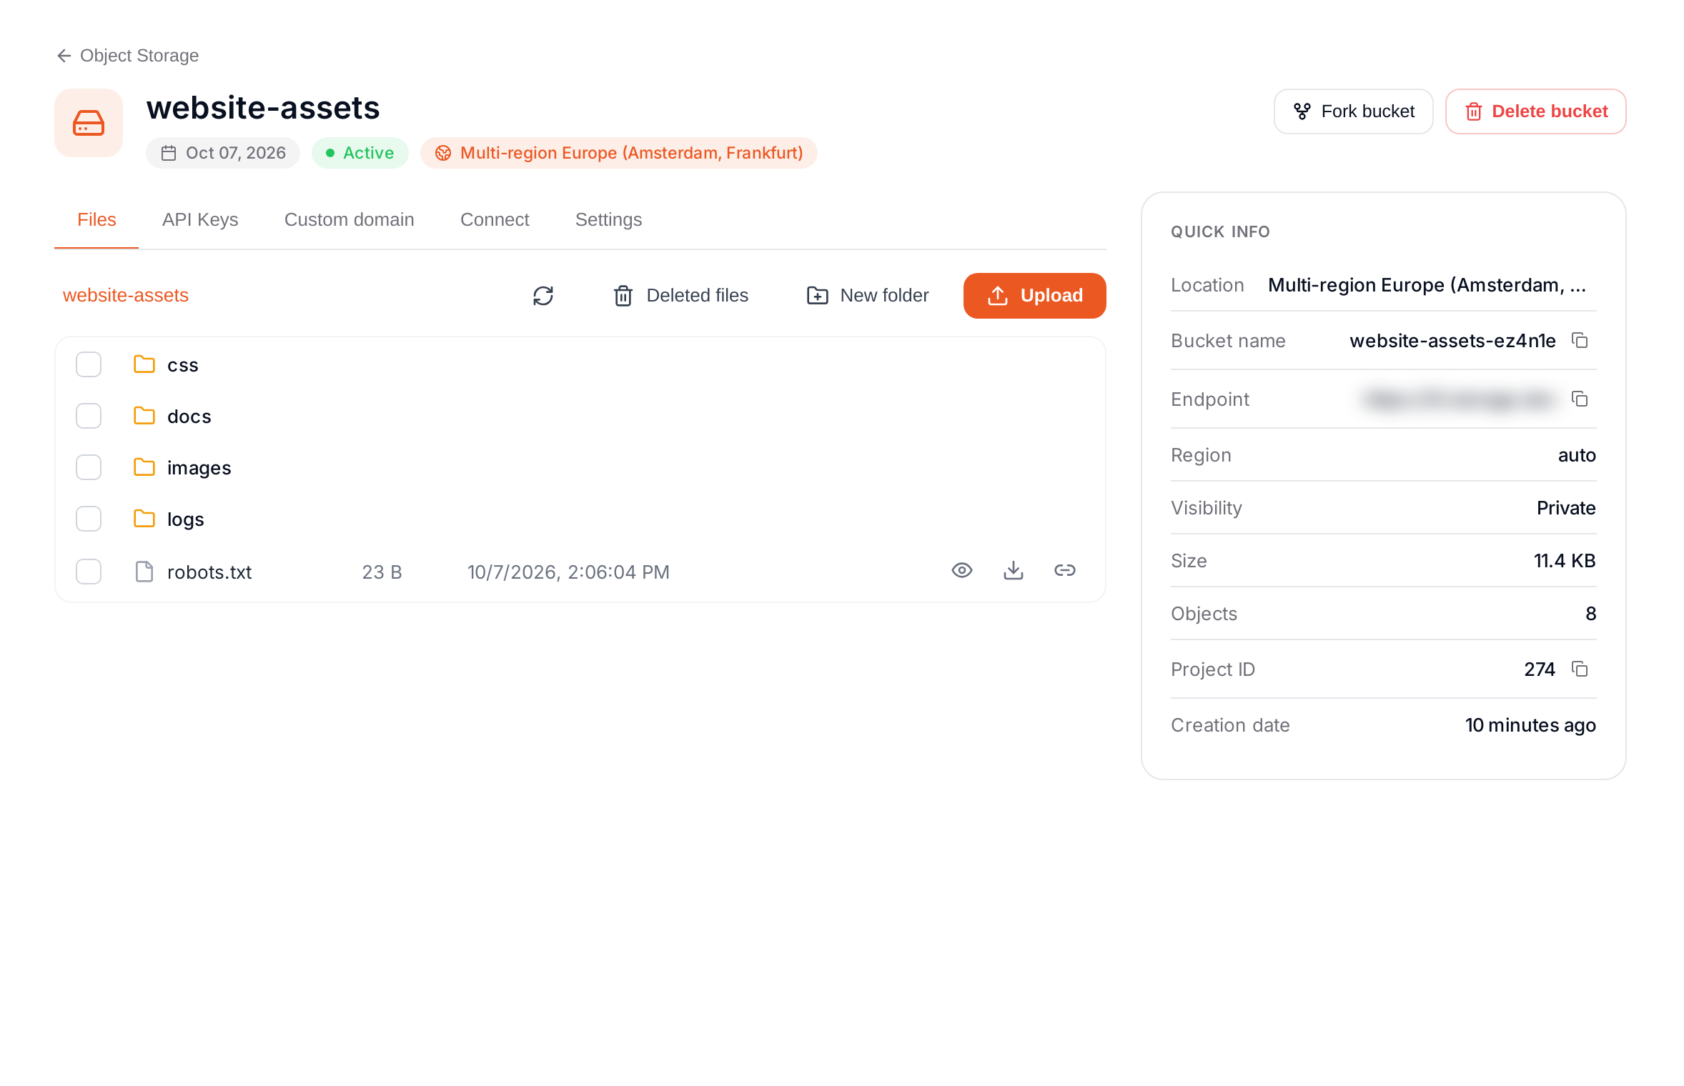
Task: Go back to Object Storage
Action: (127, 56)
